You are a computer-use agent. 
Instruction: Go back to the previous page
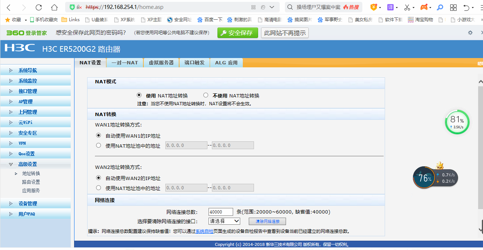pyautogui.click(x=9, y=7)
